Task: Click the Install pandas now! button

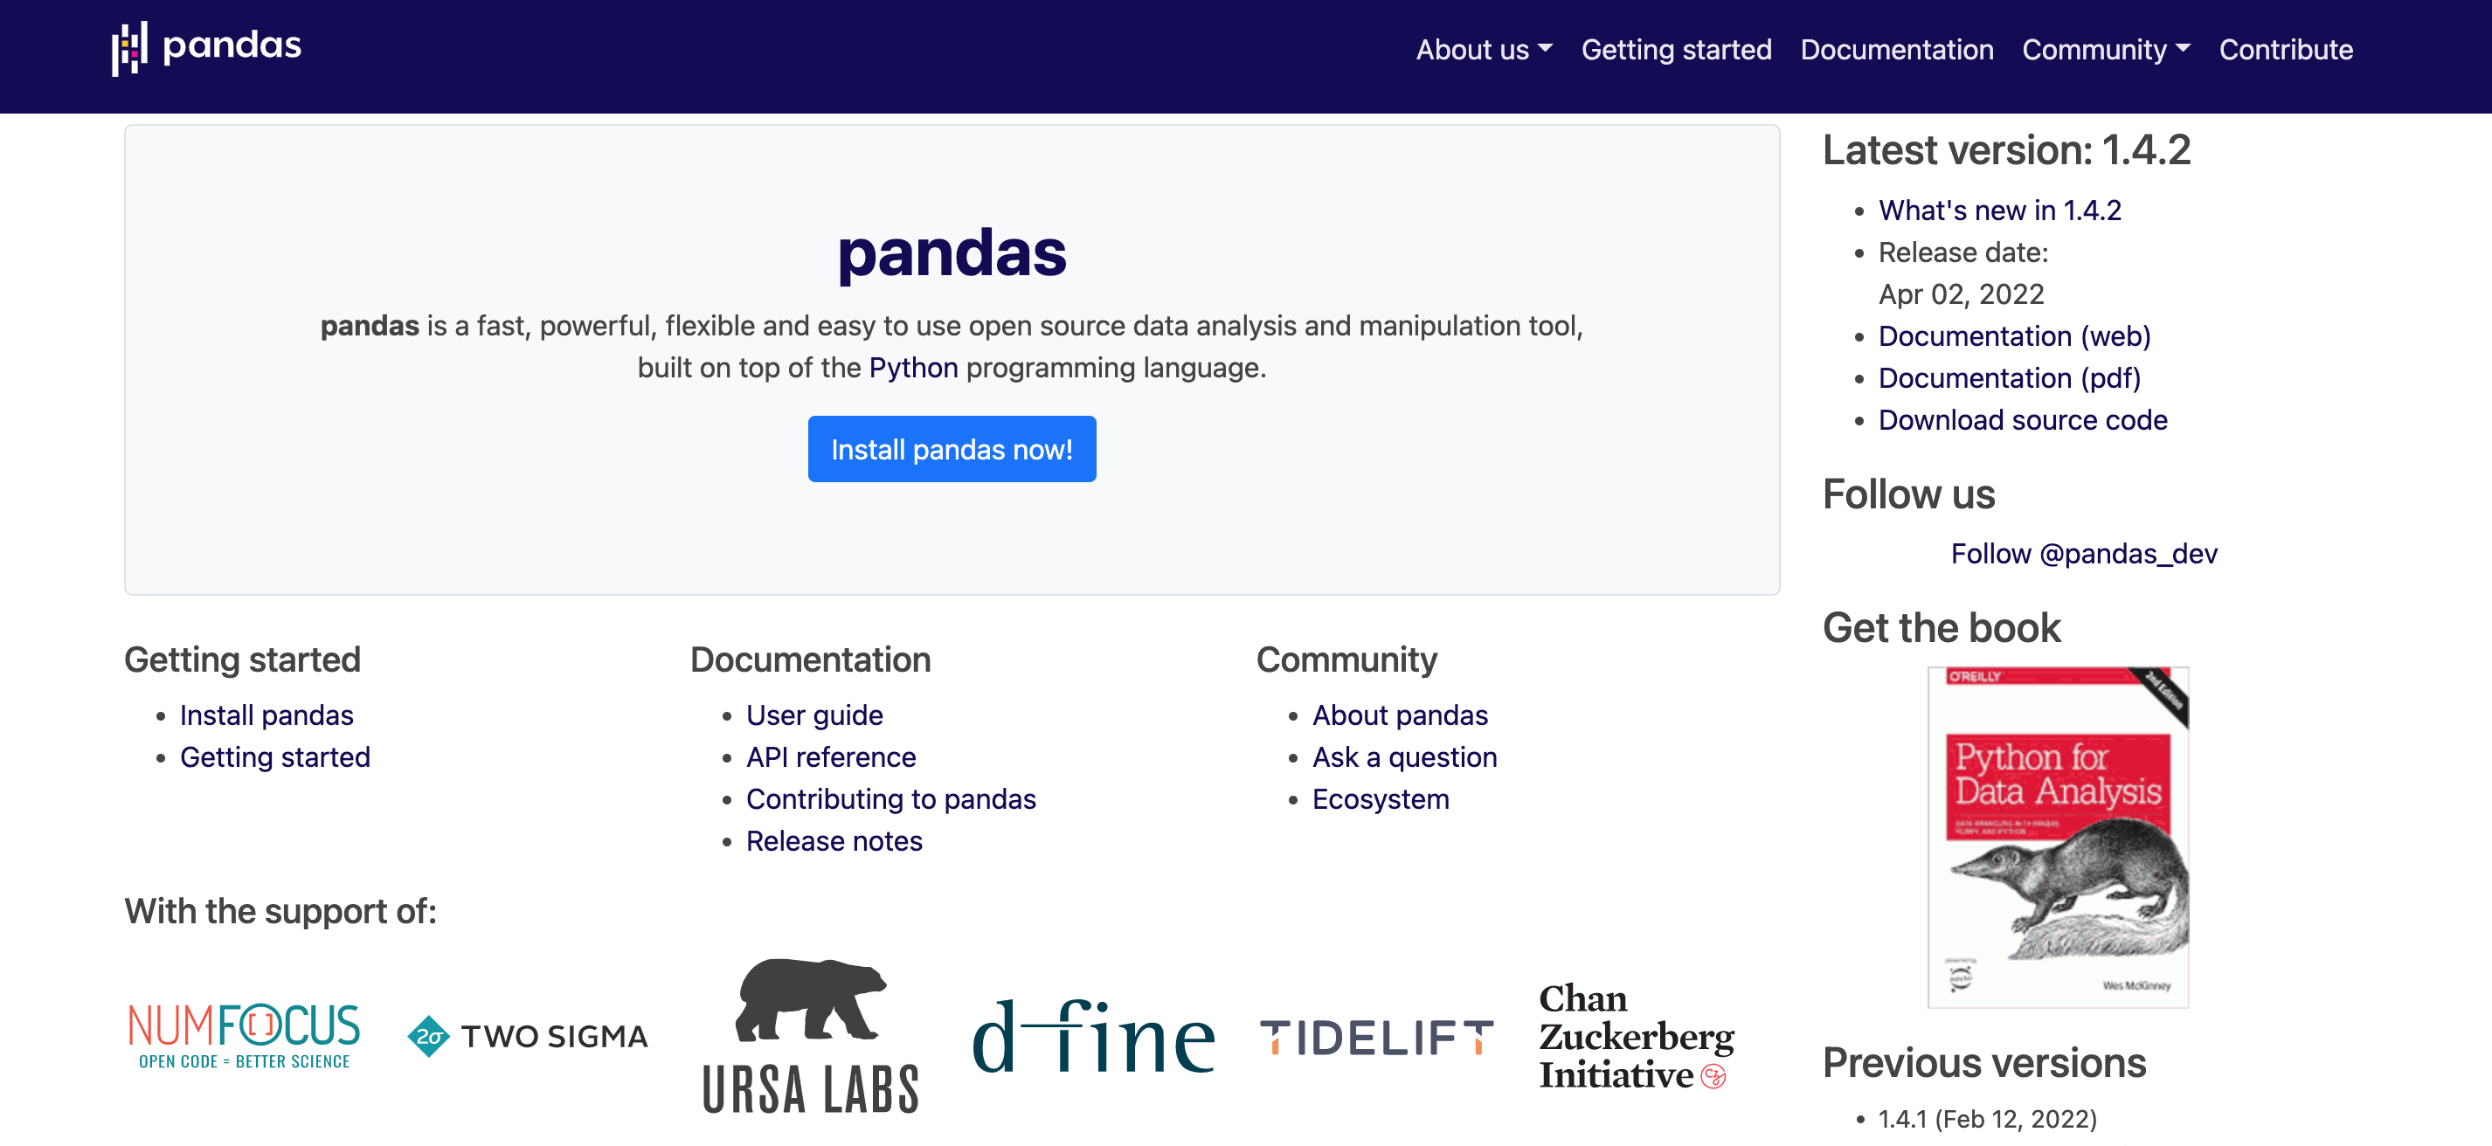Action: (951, 449)
